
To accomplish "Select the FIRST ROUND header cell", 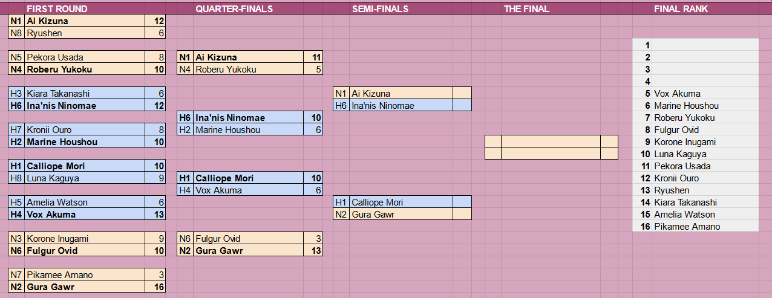I will pos(57,8).
